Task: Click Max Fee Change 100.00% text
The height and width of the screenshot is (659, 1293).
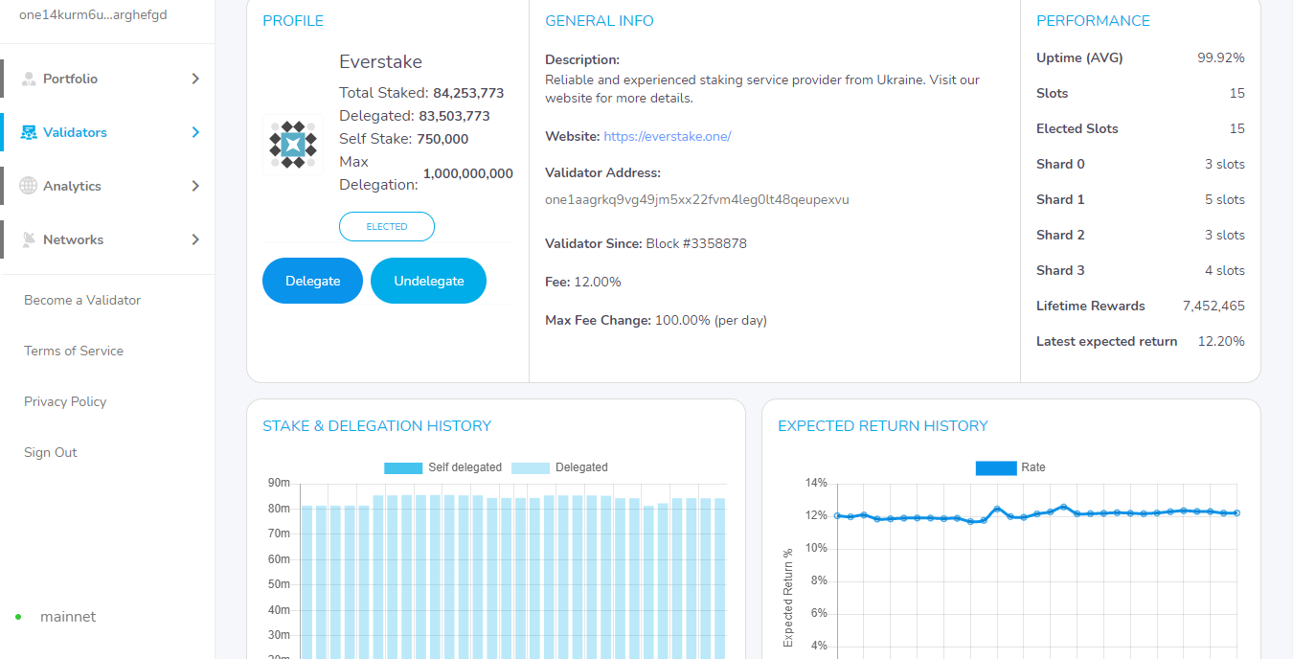Action: point(656,320)
